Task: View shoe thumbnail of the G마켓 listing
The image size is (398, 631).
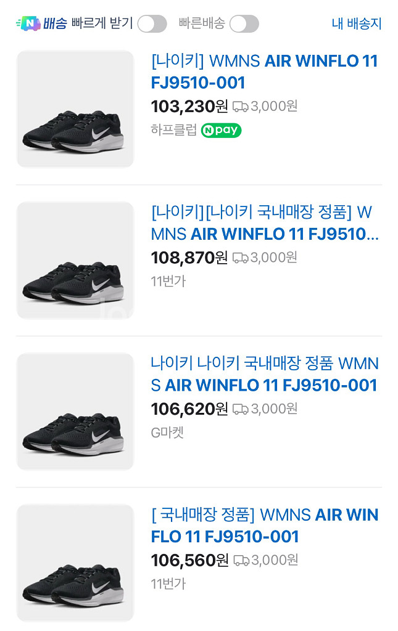Action: [x=75, y=411]
